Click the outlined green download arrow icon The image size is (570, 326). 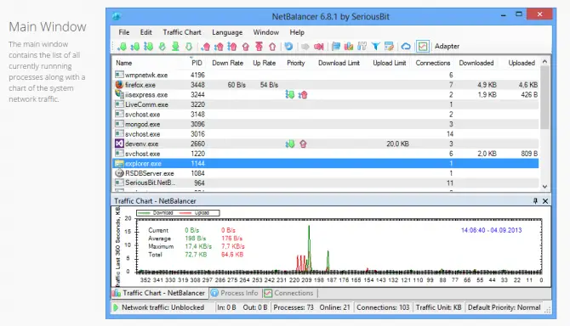coord(189,47)
